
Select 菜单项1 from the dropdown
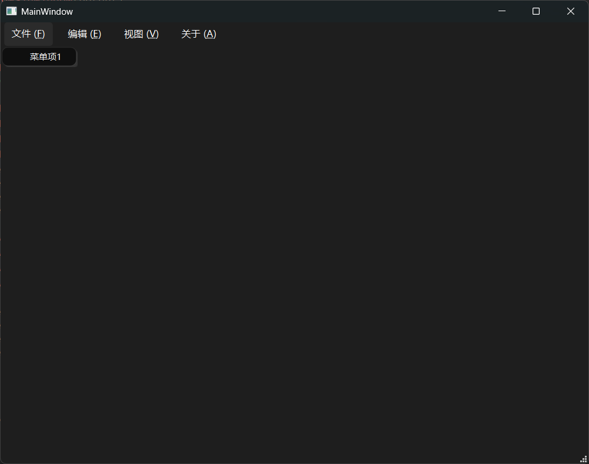coord(39,56)
